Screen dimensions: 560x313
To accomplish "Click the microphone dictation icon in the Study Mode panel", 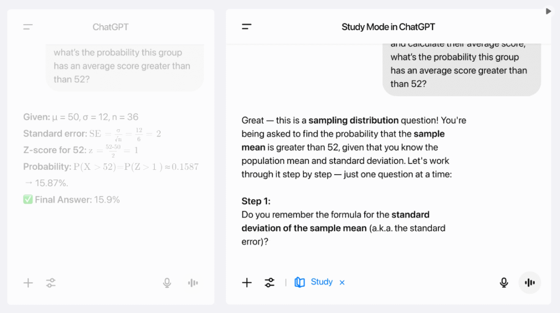I will [x=504, y=282].
